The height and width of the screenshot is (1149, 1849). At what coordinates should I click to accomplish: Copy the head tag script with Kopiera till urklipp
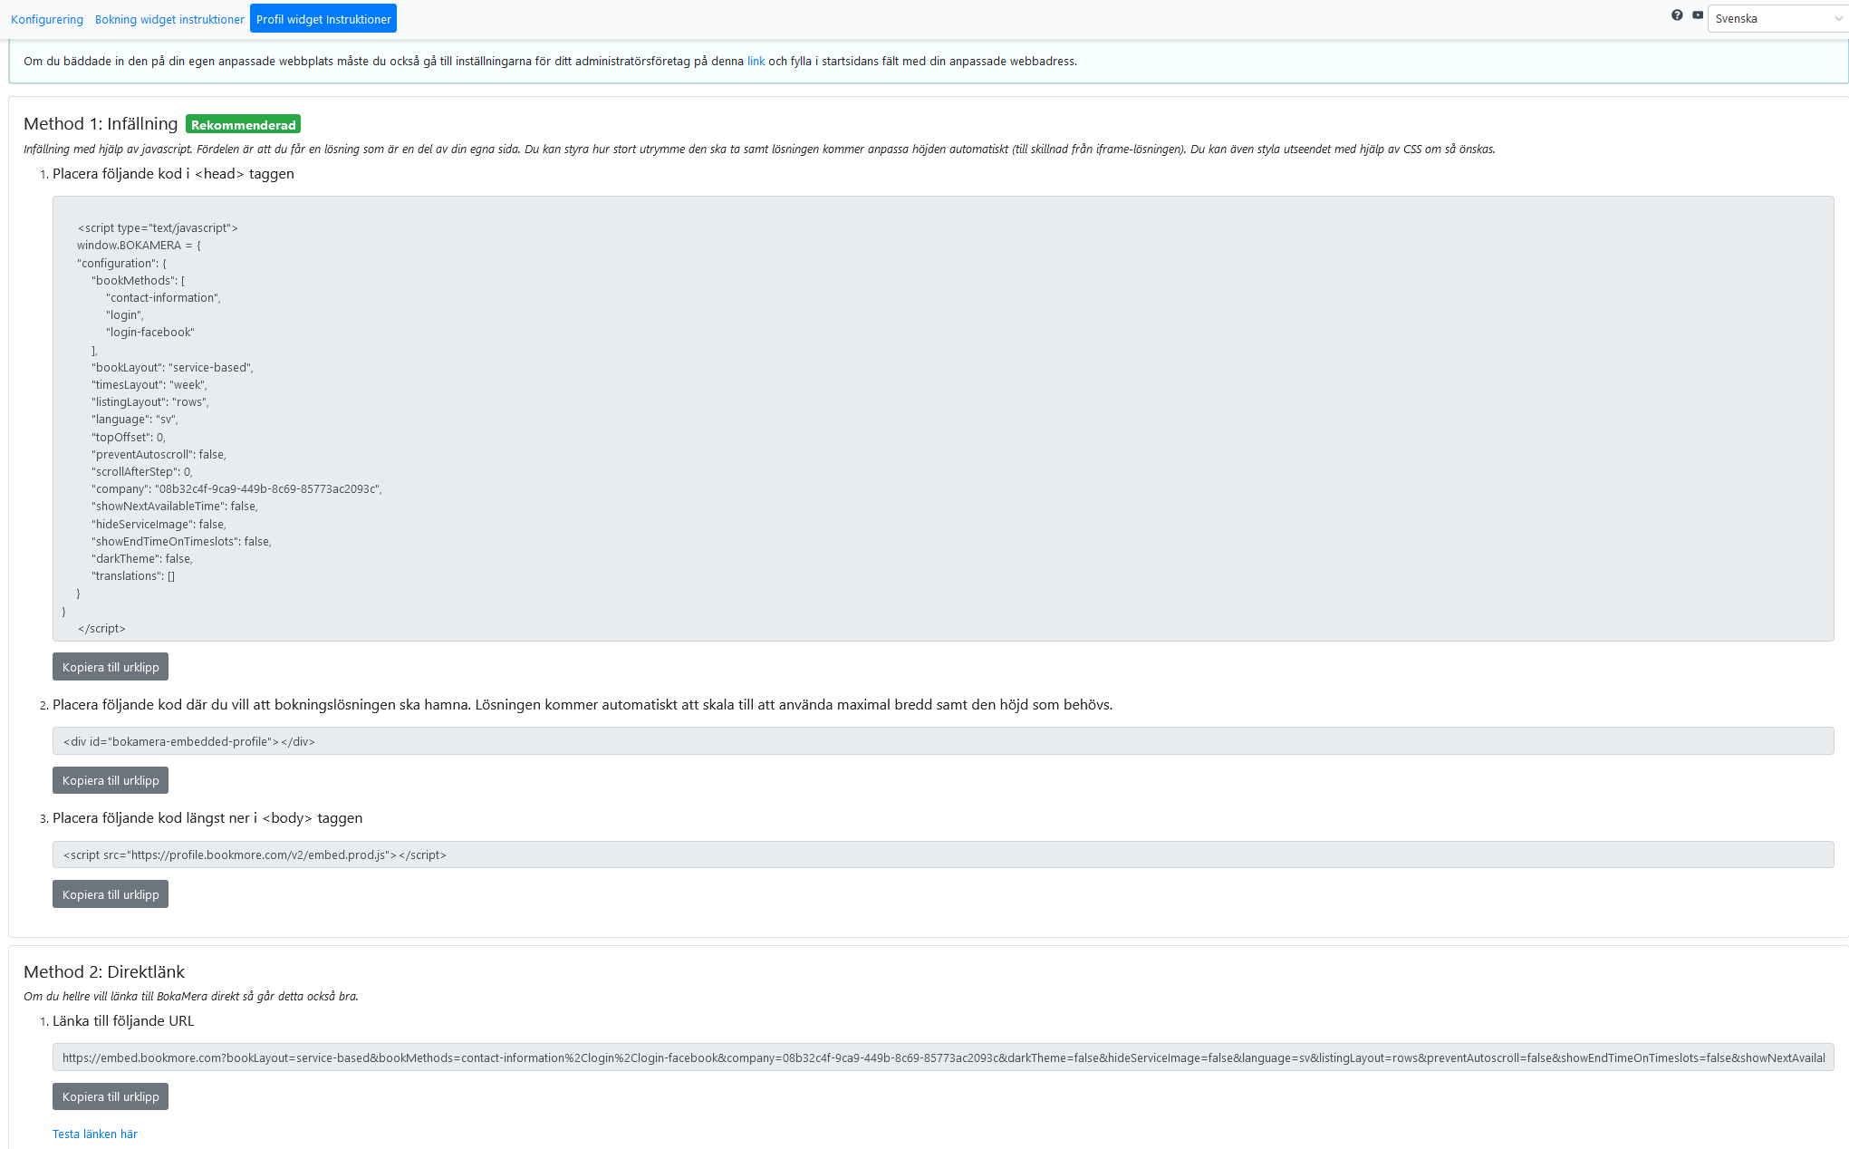click(x=111, y=667)
